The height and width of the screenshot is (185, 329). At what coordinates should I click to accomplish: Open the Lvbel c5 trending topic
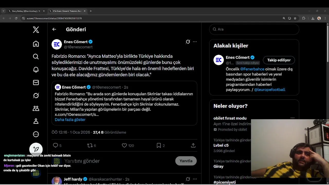pos(221,145)
